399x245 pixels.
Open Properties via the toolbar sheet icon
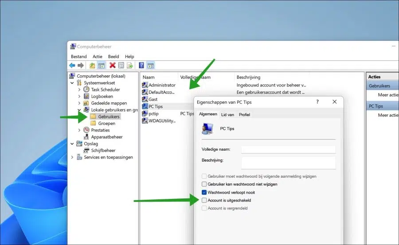point(121,66)
